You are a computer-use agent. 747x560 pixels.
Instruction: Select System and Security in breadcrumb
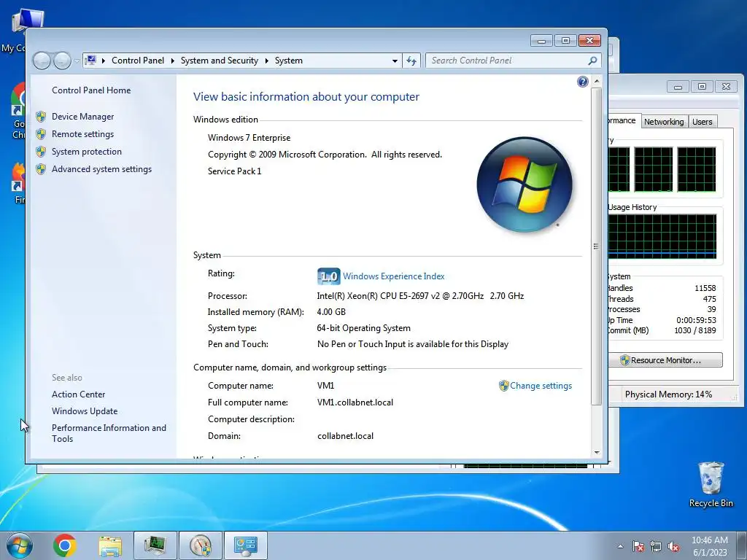point(219,61)
